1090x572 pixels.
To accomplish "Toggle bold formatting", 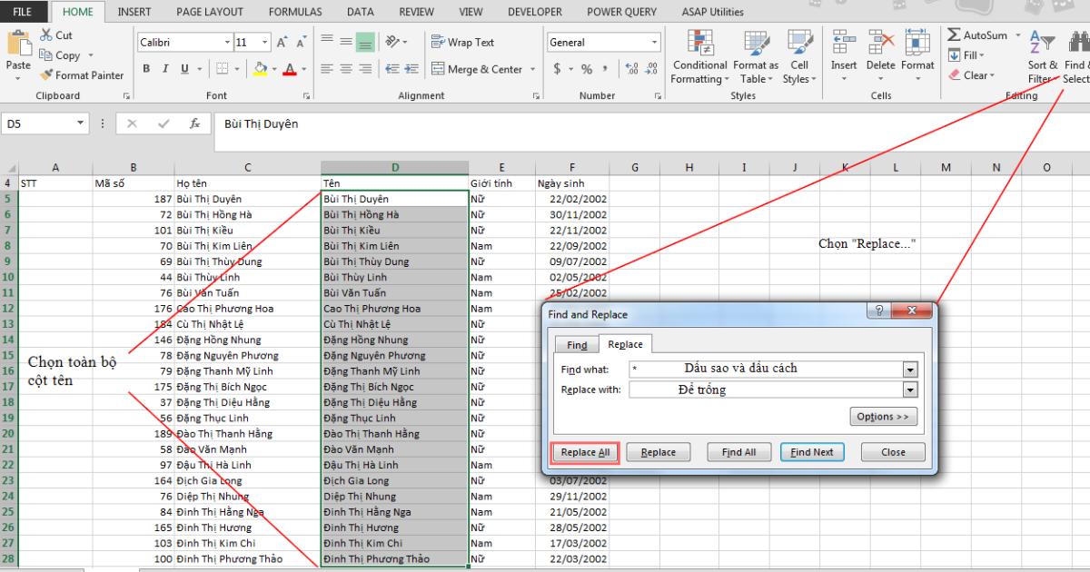I will click(x=145, y=68).
